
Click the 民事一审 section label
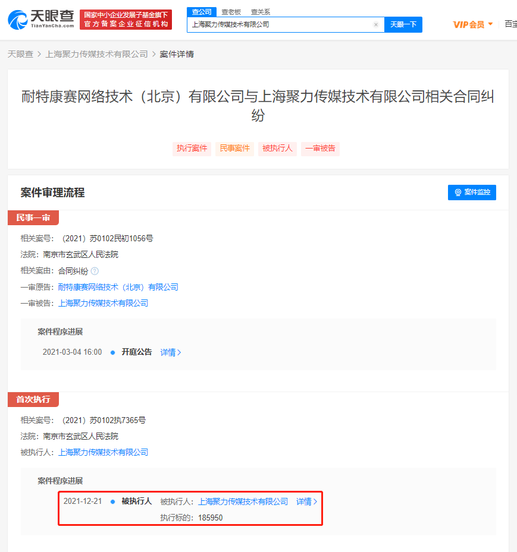(x=33, y=217)
